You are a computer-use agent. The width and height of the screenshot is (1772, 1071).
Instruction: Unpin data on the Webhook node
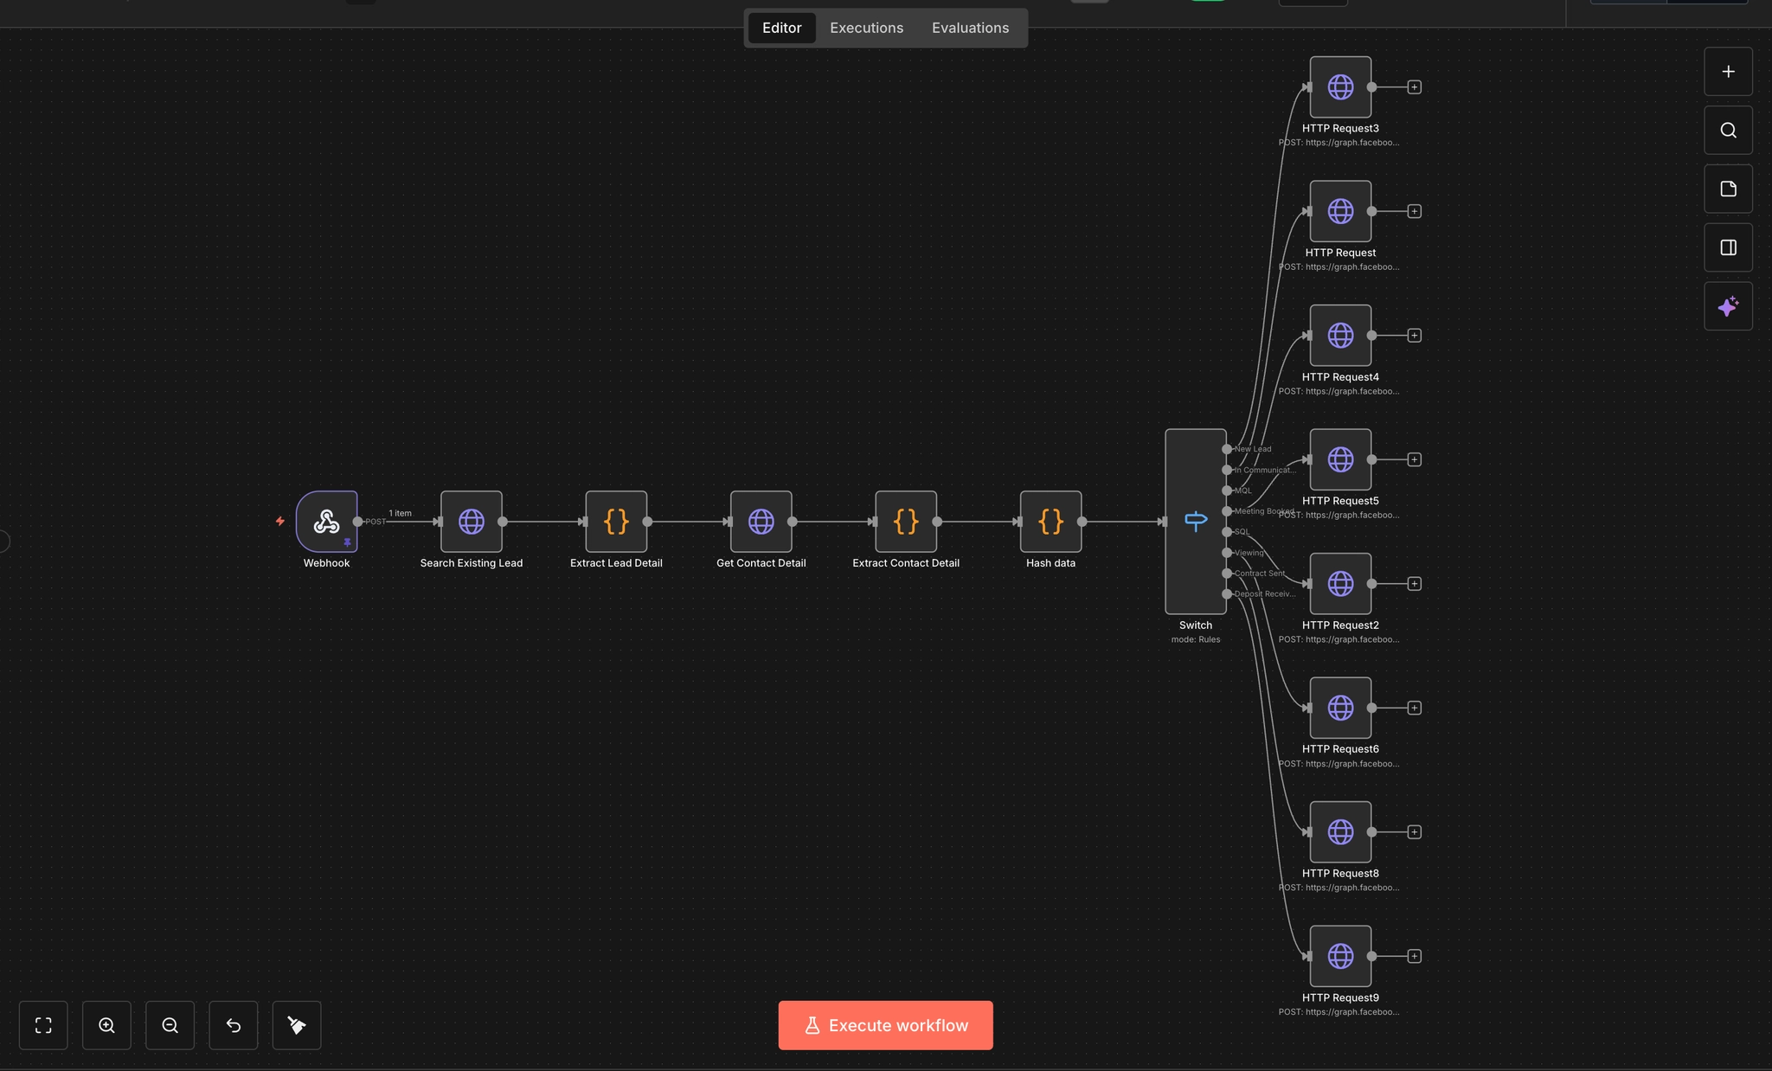tap(348, 542)
